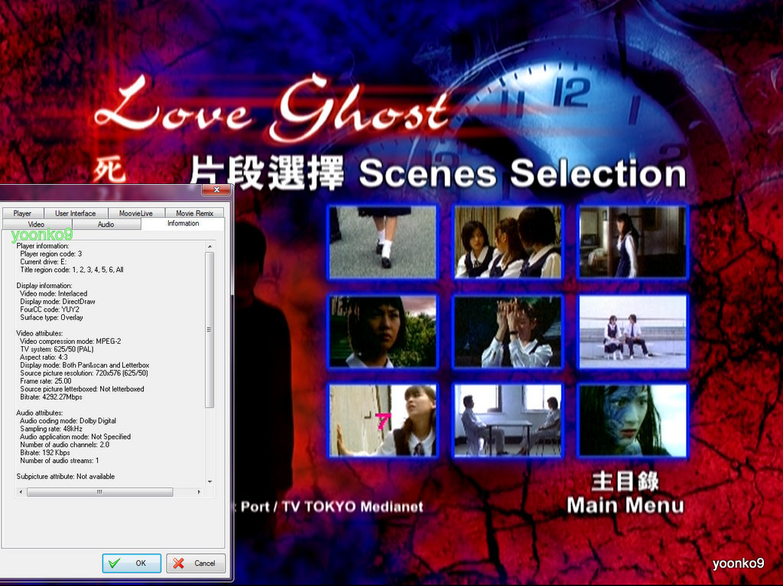Close the settings dialog with X
Viewport: 783px width, 586px height.
216,189
